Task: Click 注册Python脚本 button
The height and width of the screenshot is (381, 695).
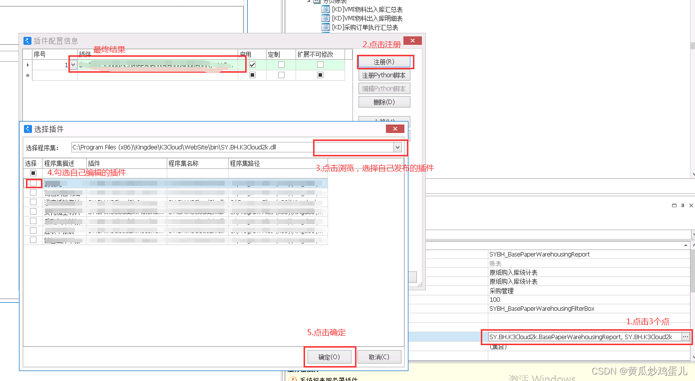Action: tap(384, 75)
